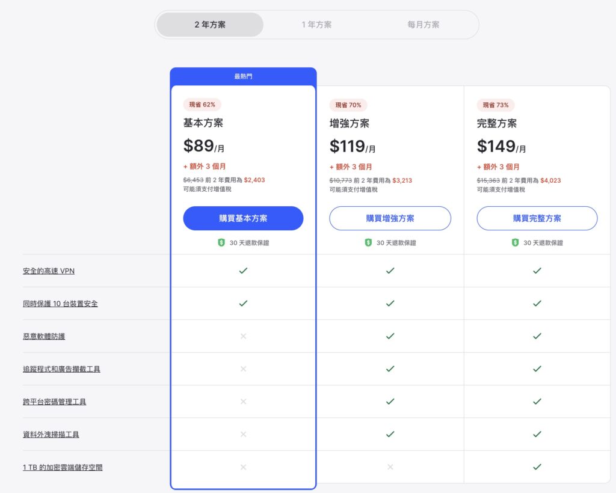Click the 購買增強方案 button
The height and width of the screenshot is (493, 616).
pyautogui.click(x=390, y=218)
